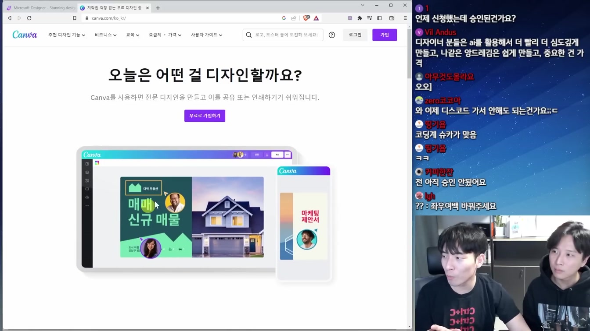Expand the 요금제 · 가격 dropdown
This screenshot has height=331, width=590.
click(165, 35)
